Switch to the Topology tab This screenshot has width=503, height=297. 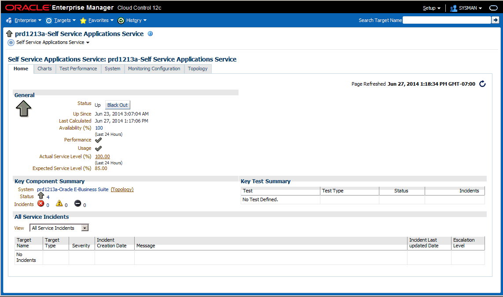click(198, 69)
